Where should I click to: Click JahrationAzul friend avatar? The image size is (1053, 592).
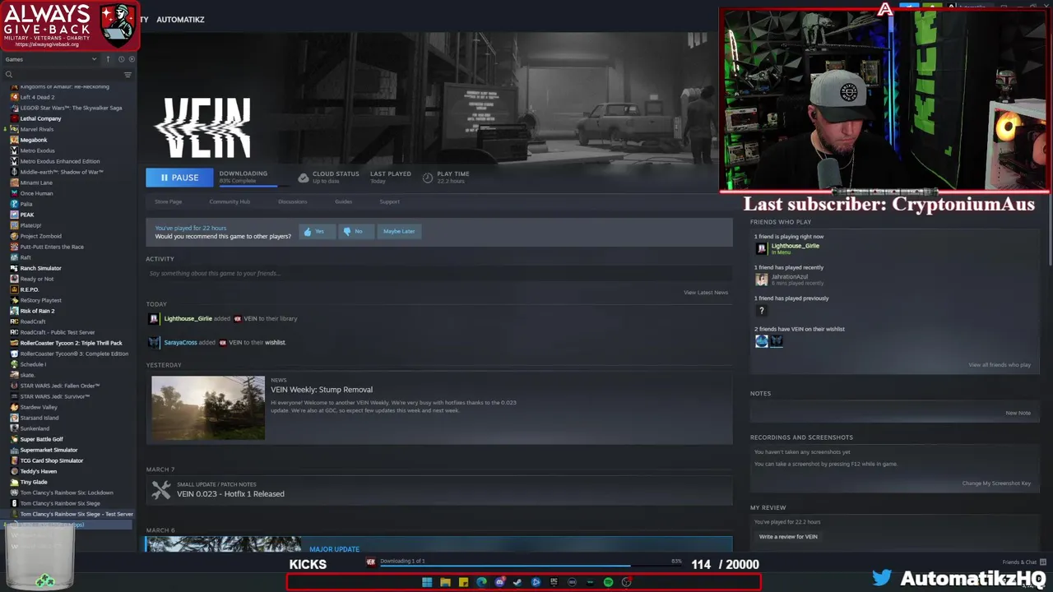click(762, 280)
